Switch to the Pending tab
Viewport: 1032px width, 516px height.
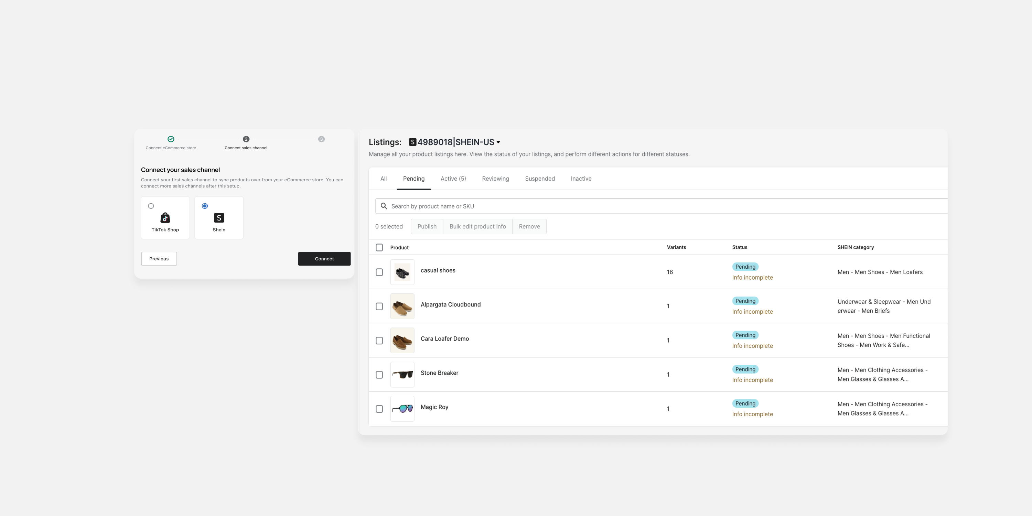click(x=414, y=179)
